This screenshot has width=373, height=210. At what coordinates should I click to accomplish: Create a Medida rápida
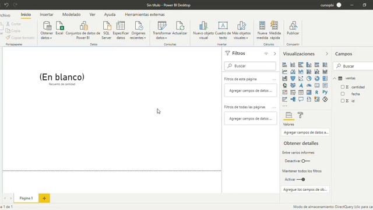pos(275,30)
